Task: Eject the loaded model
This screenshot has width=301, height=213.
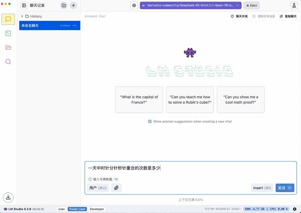Action: tap(252, 5)
